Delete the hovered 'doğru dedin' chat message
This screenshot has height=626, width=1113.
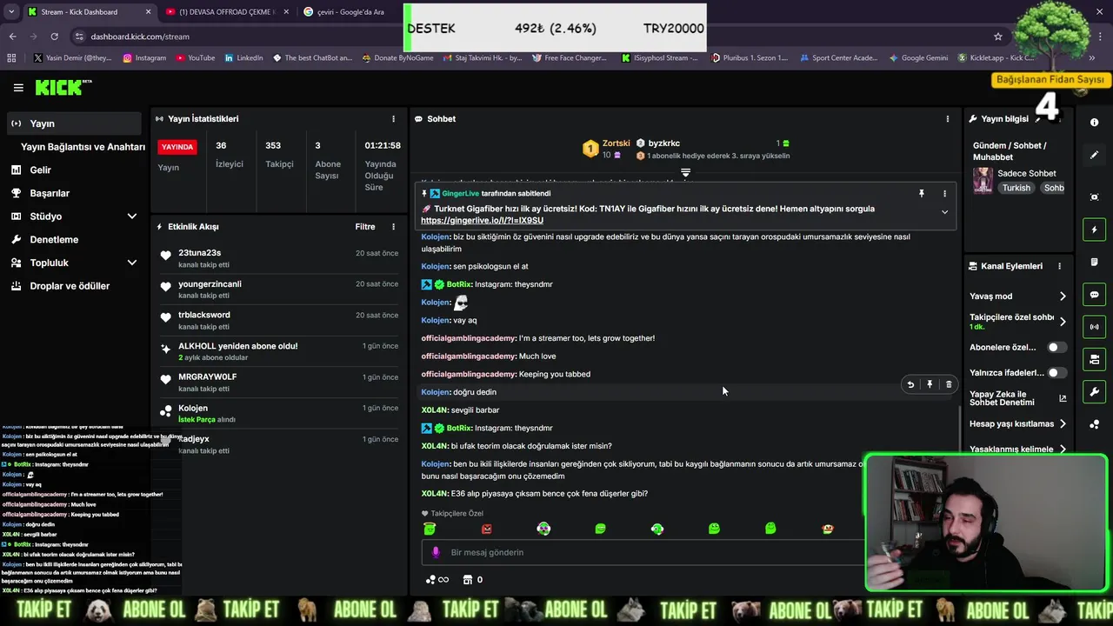click(949, 384)
